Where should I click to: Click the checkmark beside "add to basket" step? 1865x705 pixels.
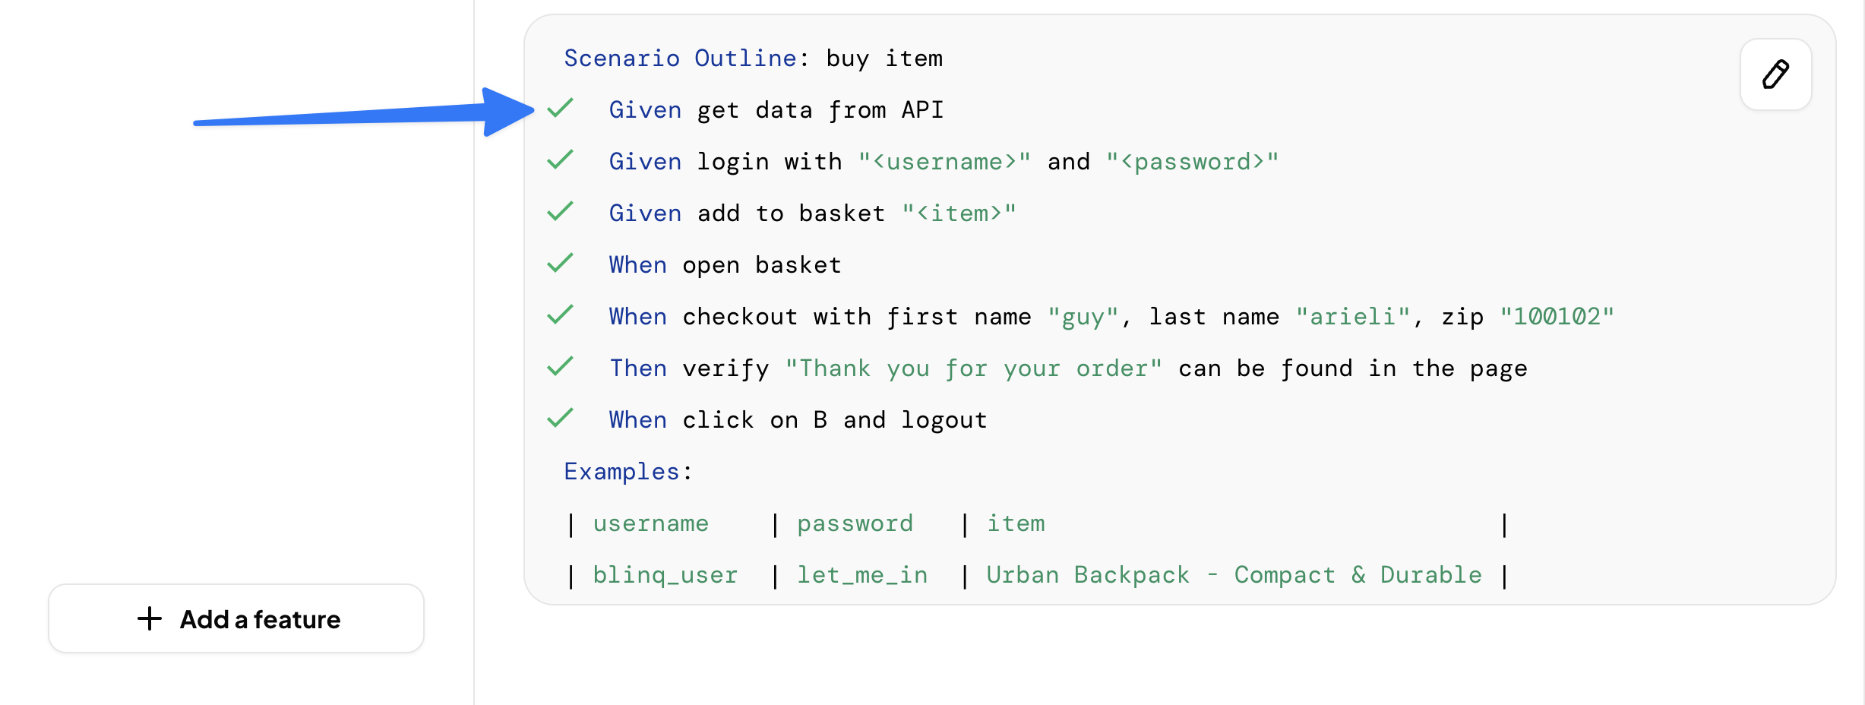(x=560, y=212)
